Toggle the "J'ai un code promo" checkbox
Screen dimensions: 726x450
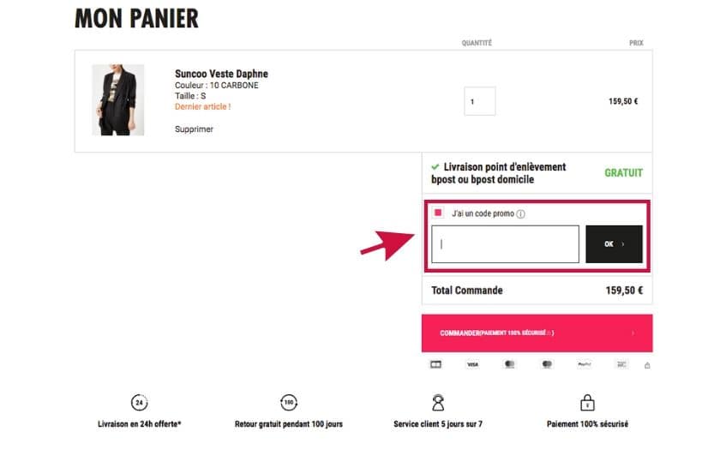(439, 213)
